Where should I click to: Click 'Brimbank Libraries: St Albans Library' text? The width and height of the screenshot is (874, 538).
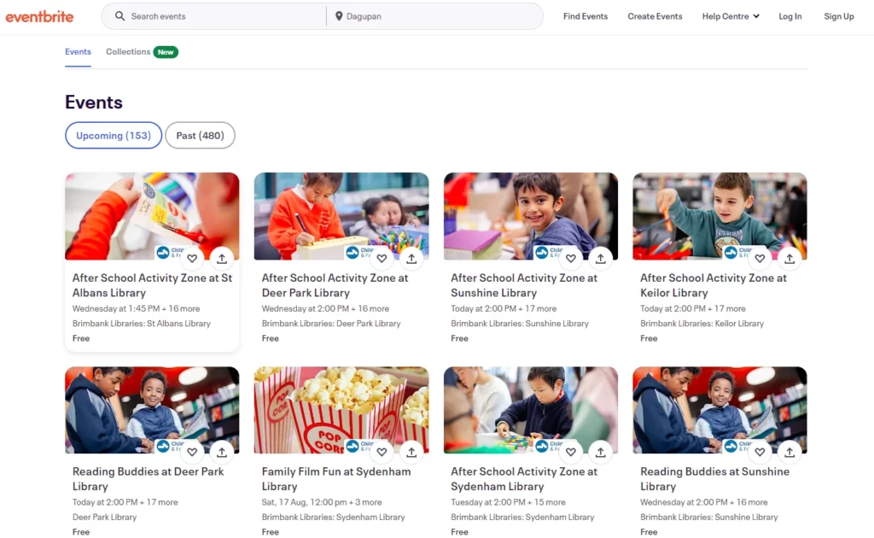142,324
